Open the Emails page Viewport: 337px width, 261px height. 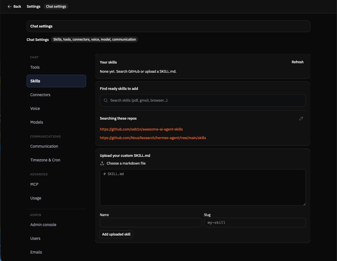click(56, 252)
